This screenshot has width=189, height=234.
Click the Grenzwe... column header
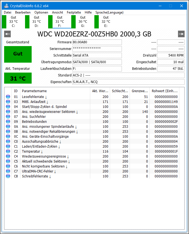[139, 91]
